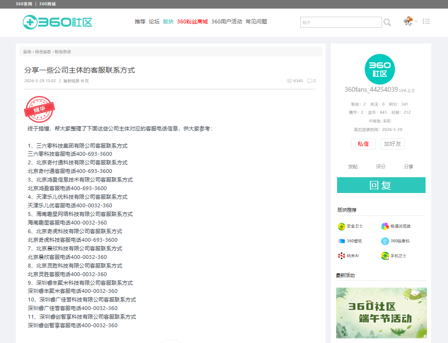The height and width of the screenshot is (343, 448).
Task: Open username 360fans_44254039 profile
Action: (371, 90)
